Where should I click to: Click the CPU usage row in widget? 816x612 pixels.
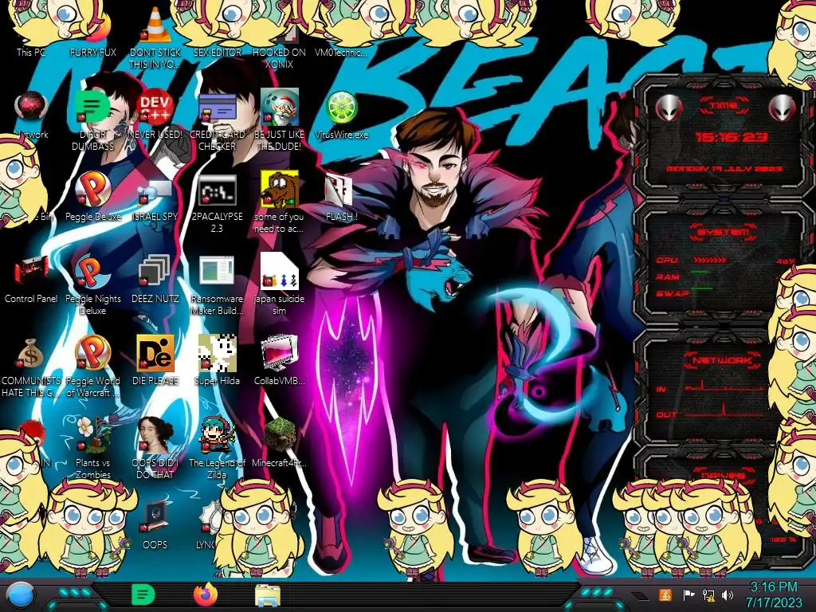point(725,261)
